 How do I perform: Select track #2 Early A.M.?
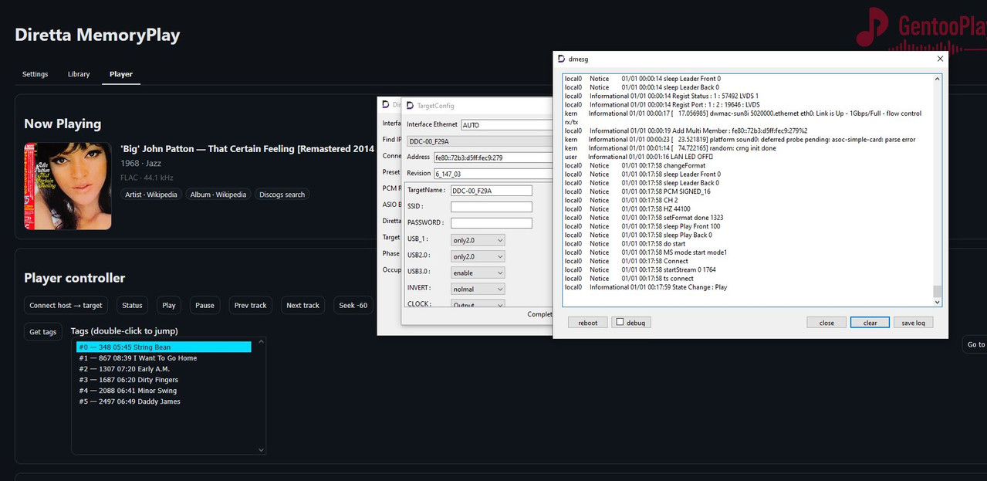[164, 369]
